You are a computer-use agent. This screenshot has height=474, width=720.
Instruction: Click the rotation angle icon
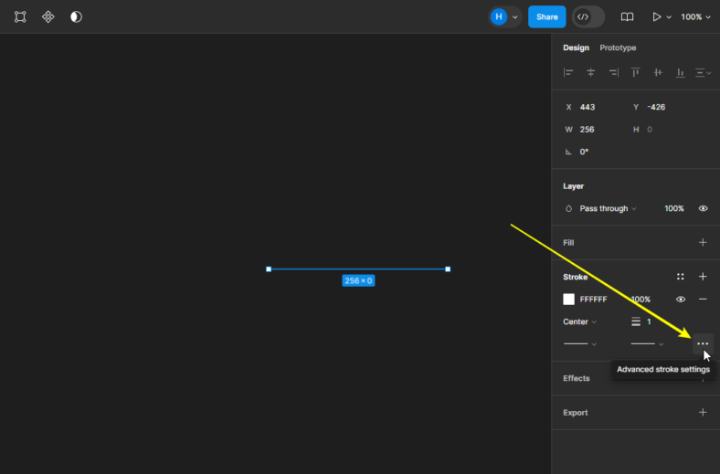(568, 152)
